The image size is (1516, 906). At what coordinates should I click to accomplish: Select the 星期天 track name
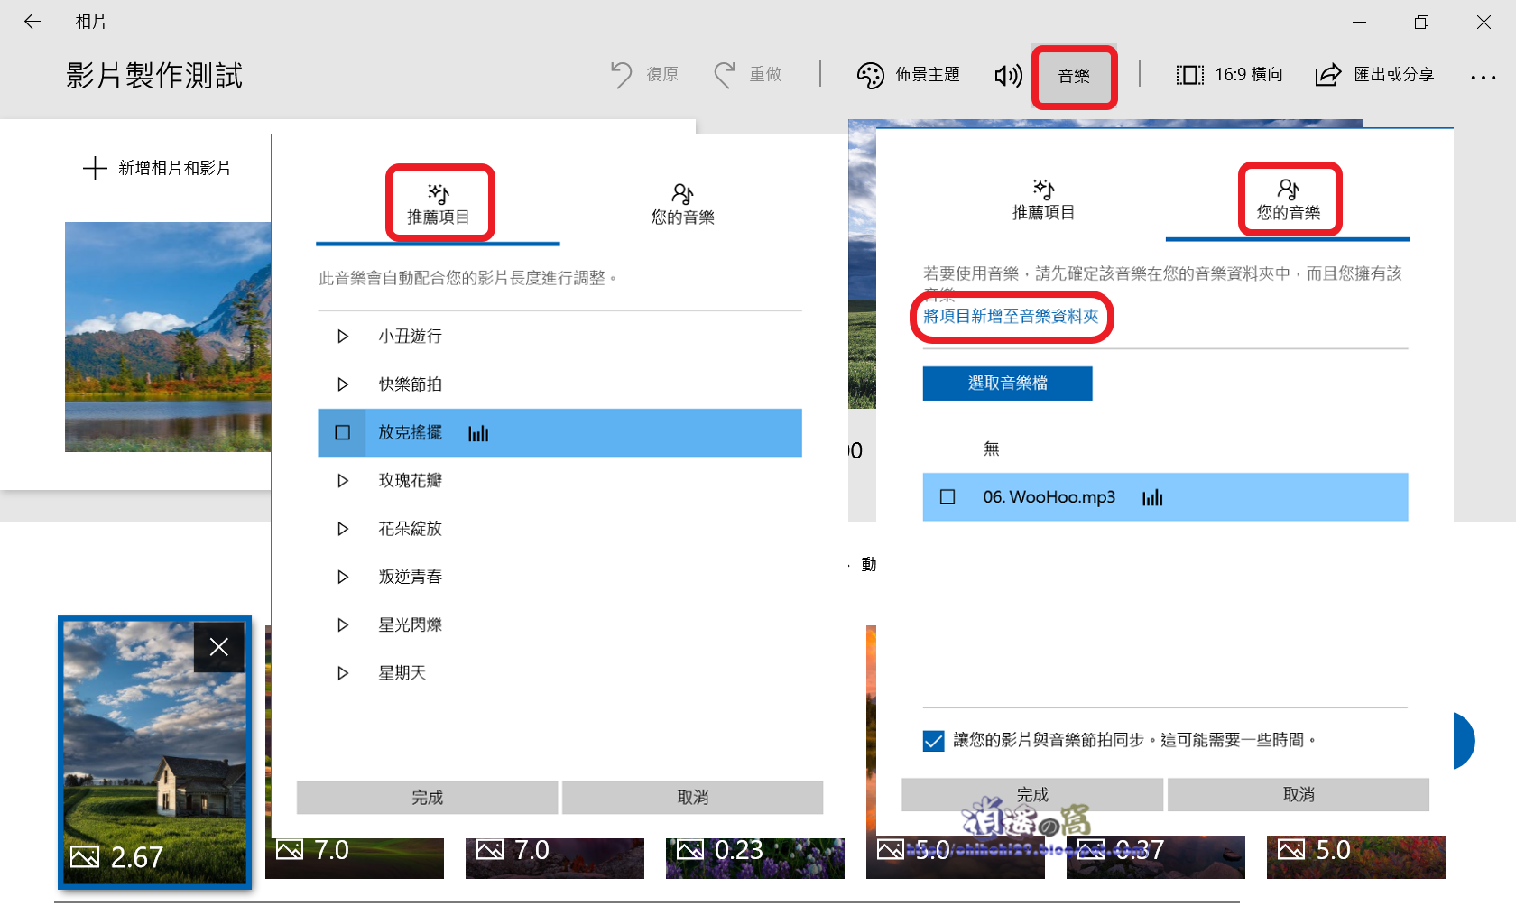tap(402, 673)
